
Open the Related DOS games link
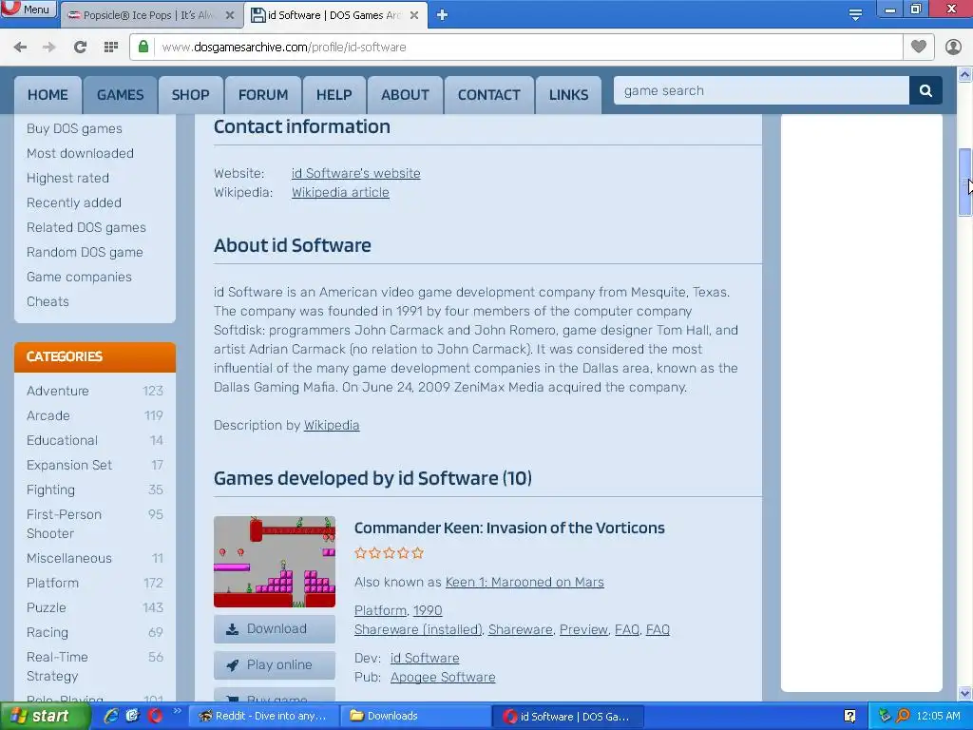tap(86, 228)
